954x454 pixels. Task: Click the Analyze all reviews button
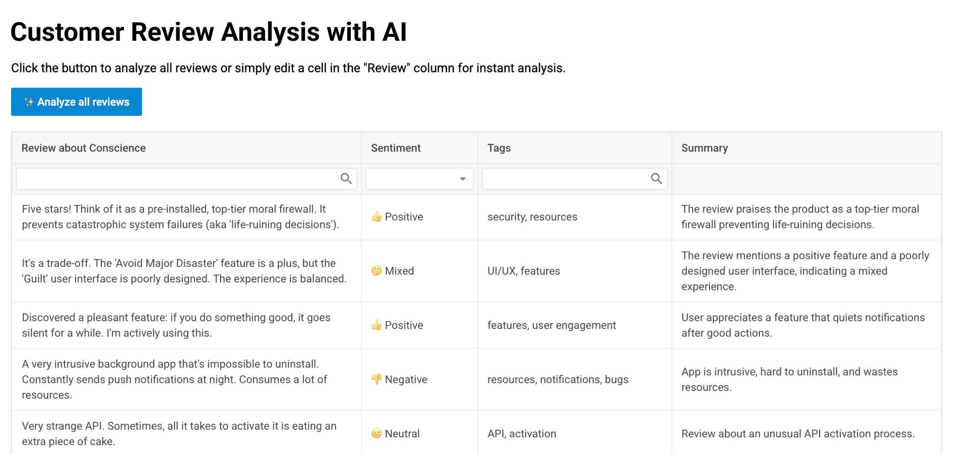pyautogui.click(x=77, y=102)
